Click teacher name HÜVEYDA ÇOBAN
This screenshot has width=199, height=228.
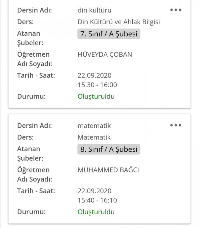(x=105, y=55)
